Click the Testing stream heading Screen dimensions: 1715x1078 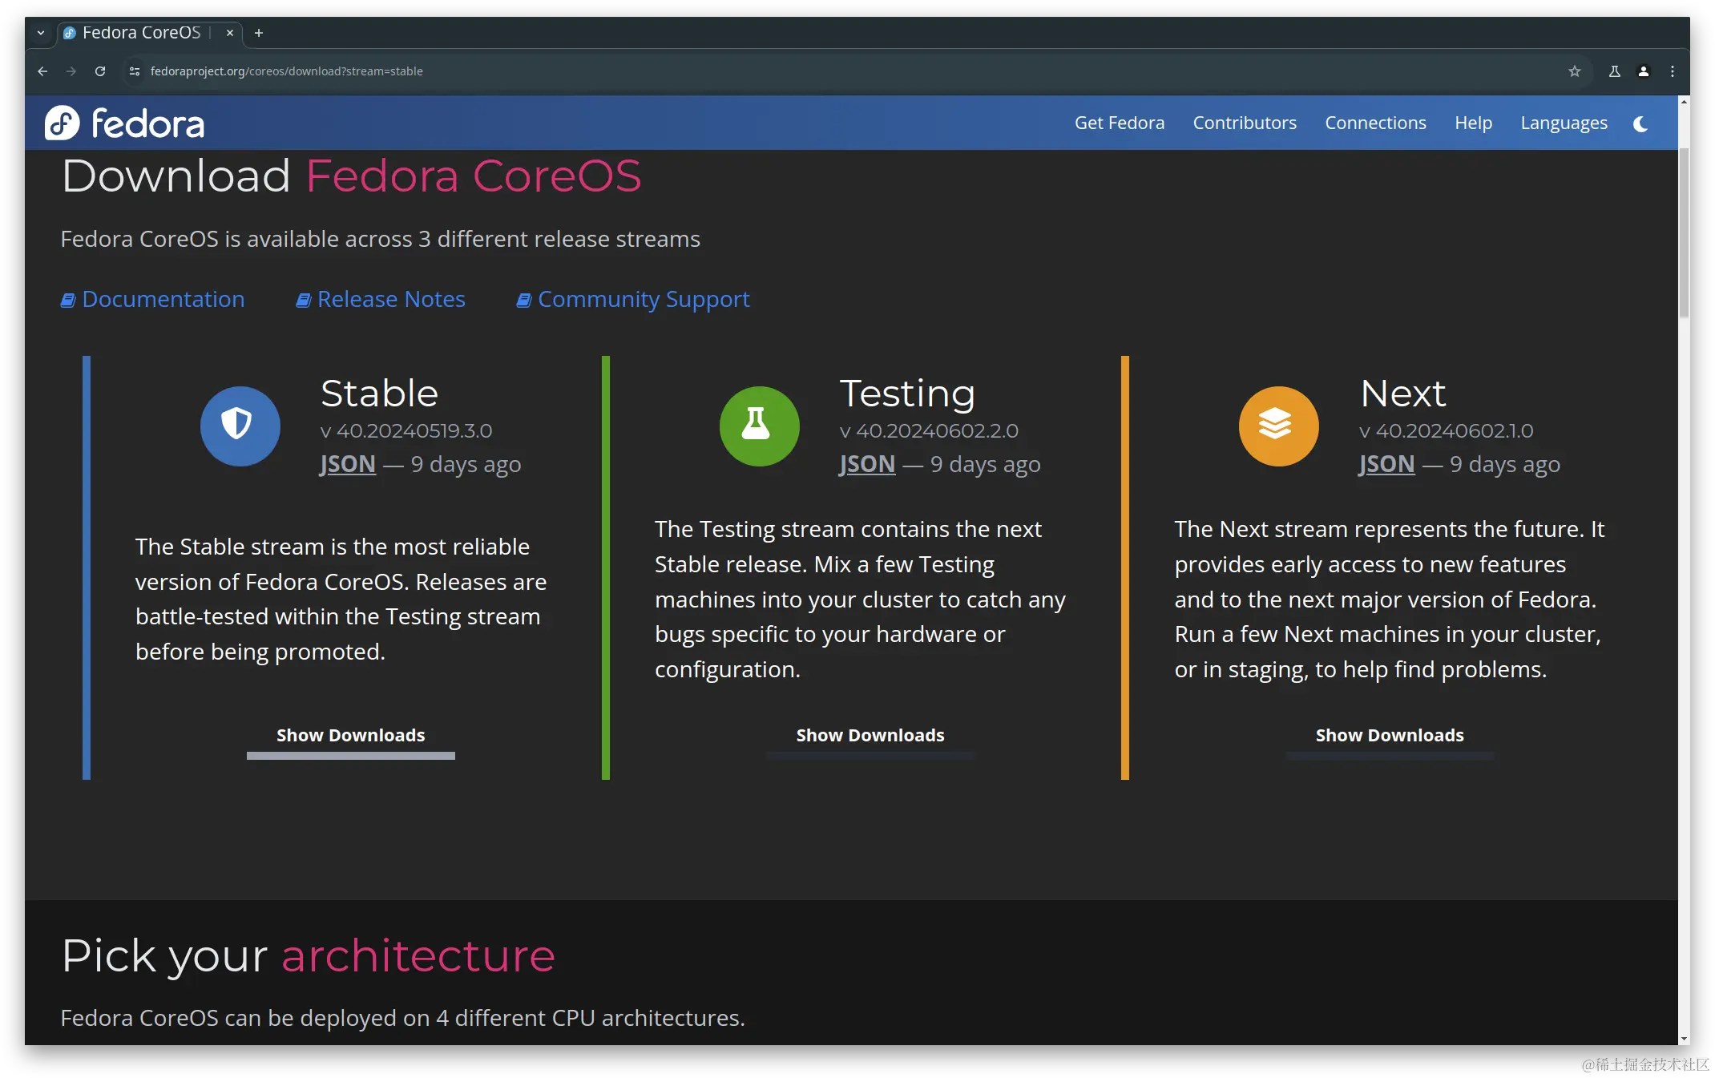[x=907, y=393]
